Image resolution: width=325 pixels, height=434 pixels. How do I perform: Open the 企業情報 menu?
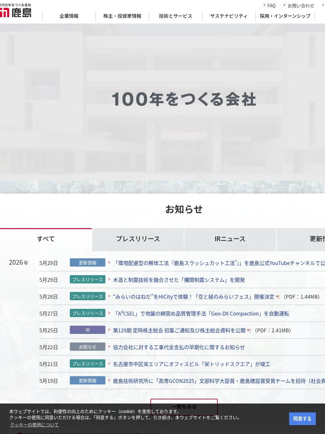(x=69, y=16)
